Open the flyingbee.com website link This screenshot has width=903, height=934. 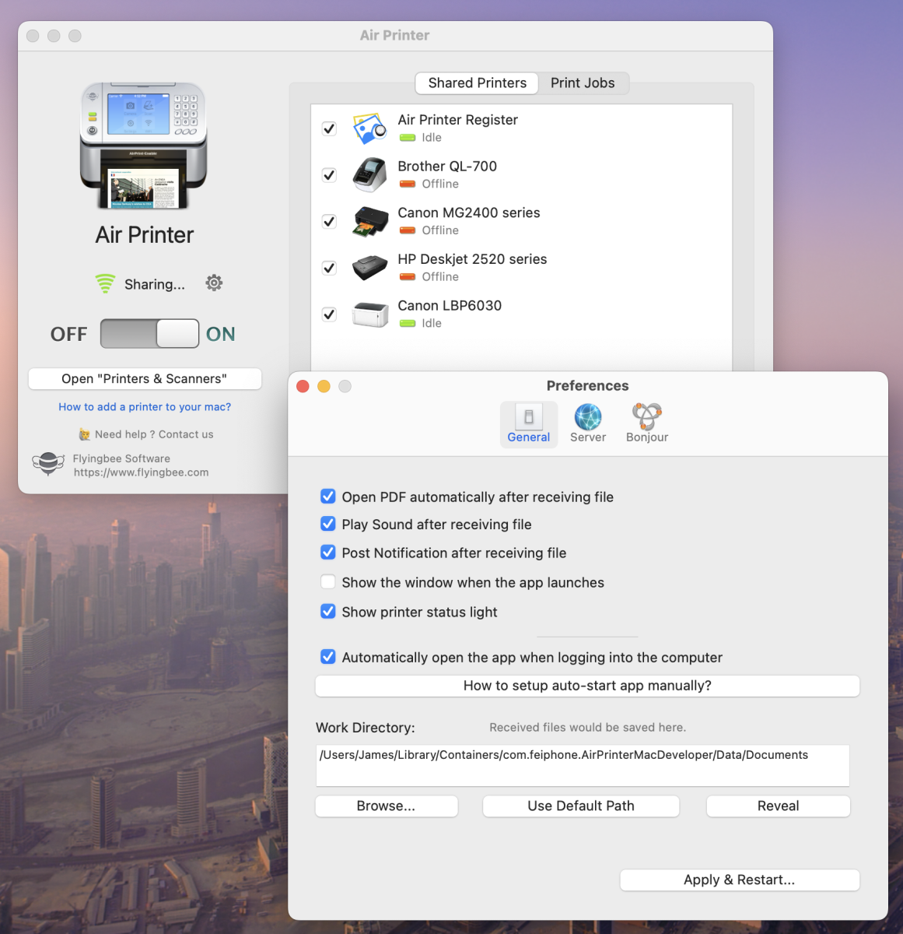click(141, 472)
